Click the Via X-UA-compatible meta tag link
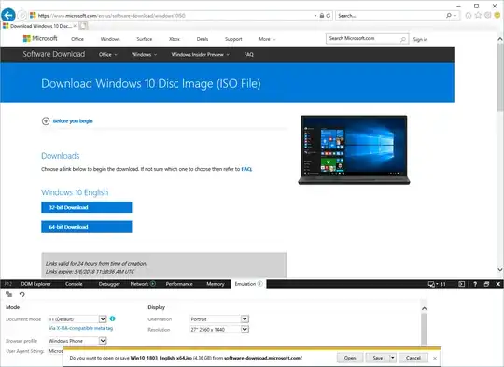Screen dimensions: 504x367 click(x=80, y=328)
